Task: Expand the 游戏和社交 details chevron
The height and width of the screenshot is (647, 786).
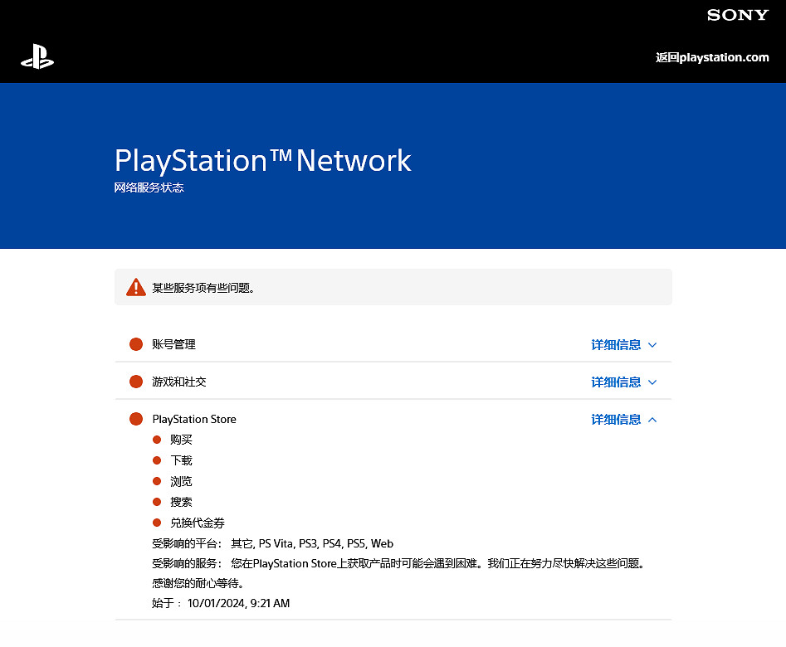Action: pyautogui.click(x=652, y=382)
